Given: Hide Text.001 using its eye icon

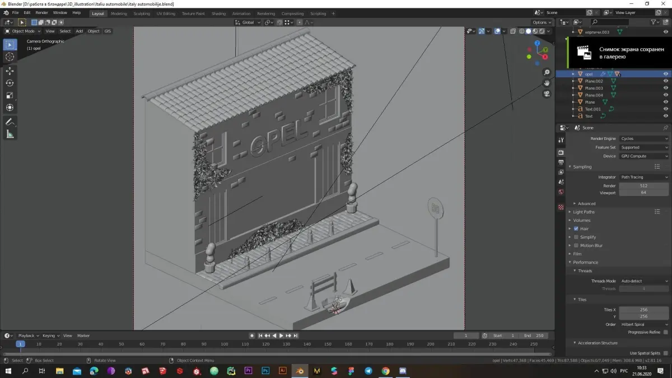Looking at the screenshot, I should 666,109.
